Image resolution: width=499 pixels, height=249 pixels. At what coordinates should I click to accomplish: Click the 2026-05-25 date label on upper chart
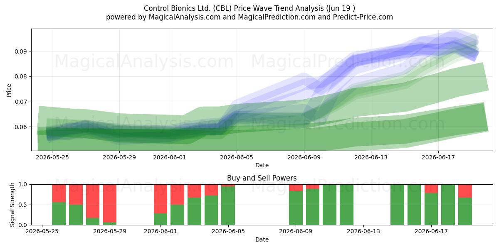(x=52, y=157)
